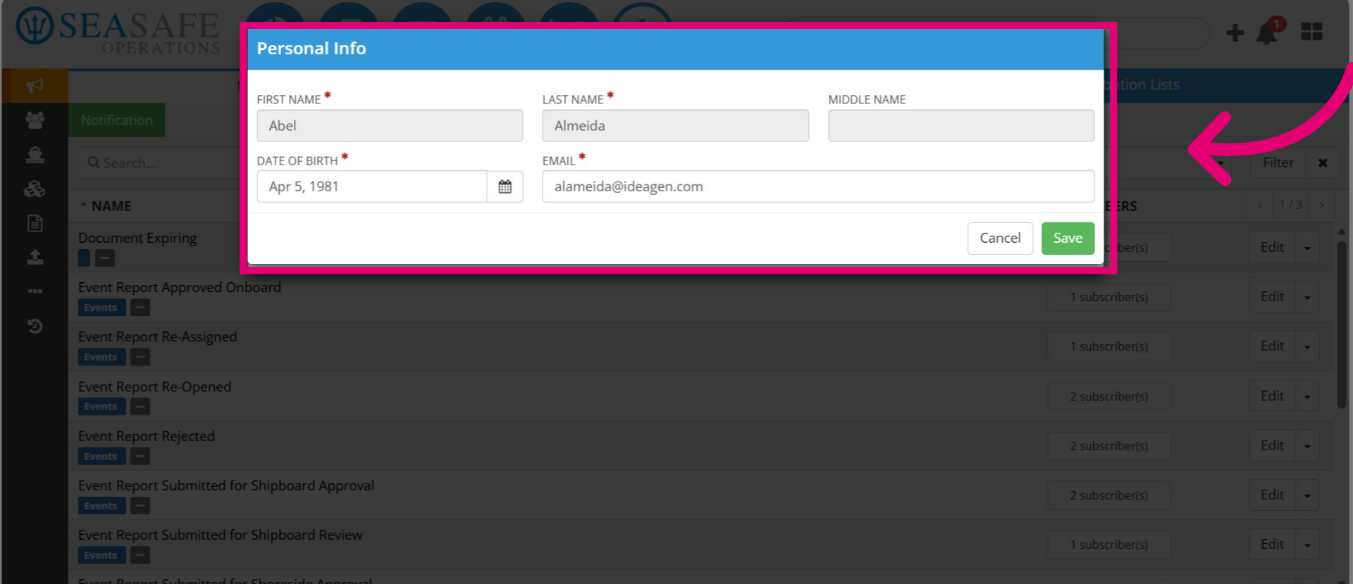The width and height of the screenshot is (1353, 584).
Task: Save the Personal Info changes
Action: (x=1068, y=238)
